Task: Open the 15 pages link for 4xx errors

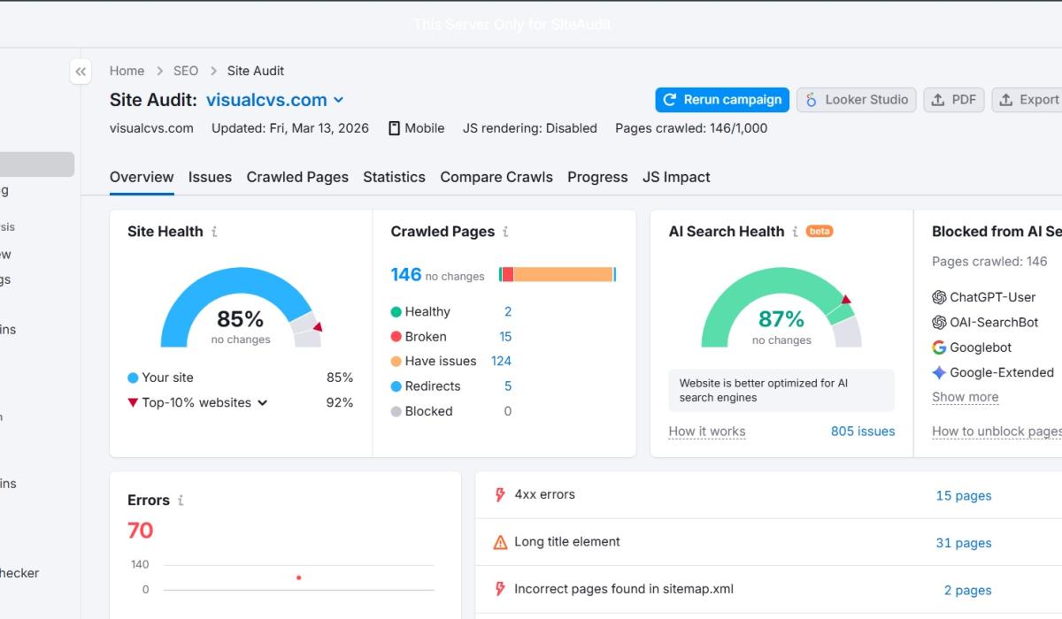Action: click(x=963, y=496)
